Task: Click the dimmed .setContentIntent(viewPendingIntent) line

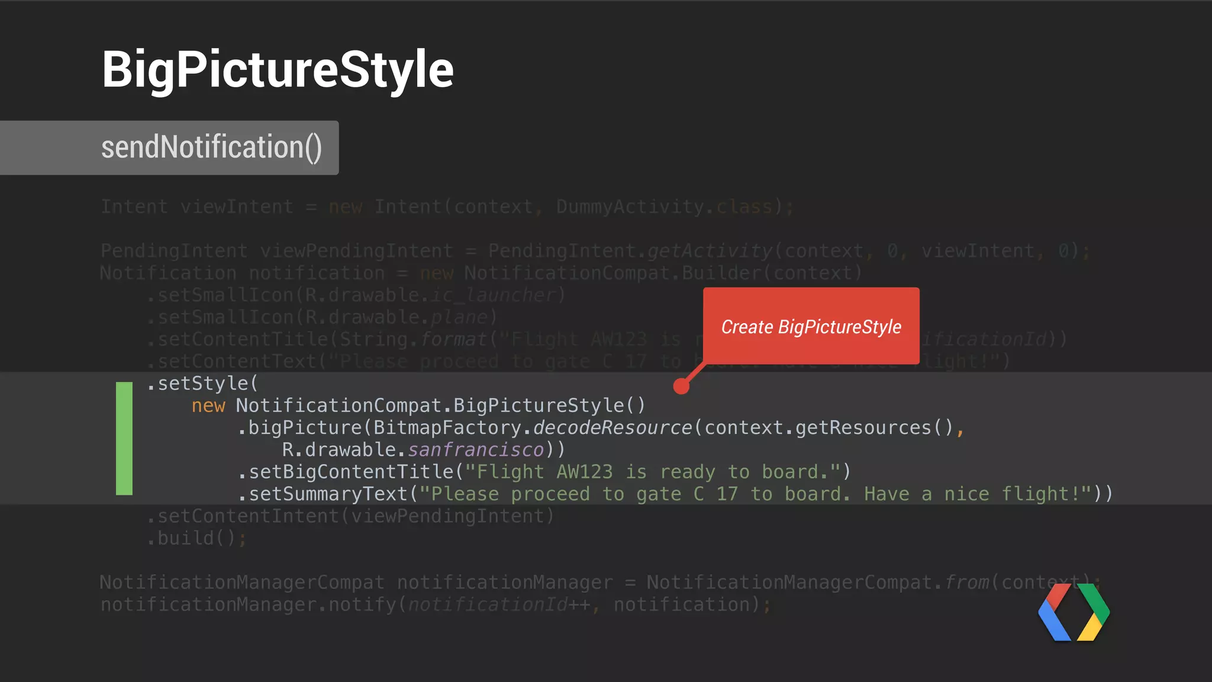Action: [x=350, y=516]
